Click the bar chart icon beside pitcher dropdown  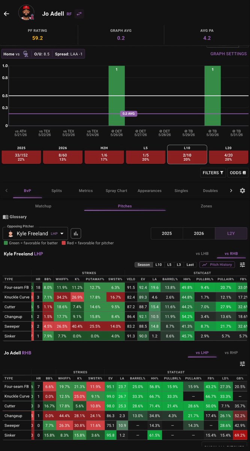pyautogui.click(x=76, y=233)
